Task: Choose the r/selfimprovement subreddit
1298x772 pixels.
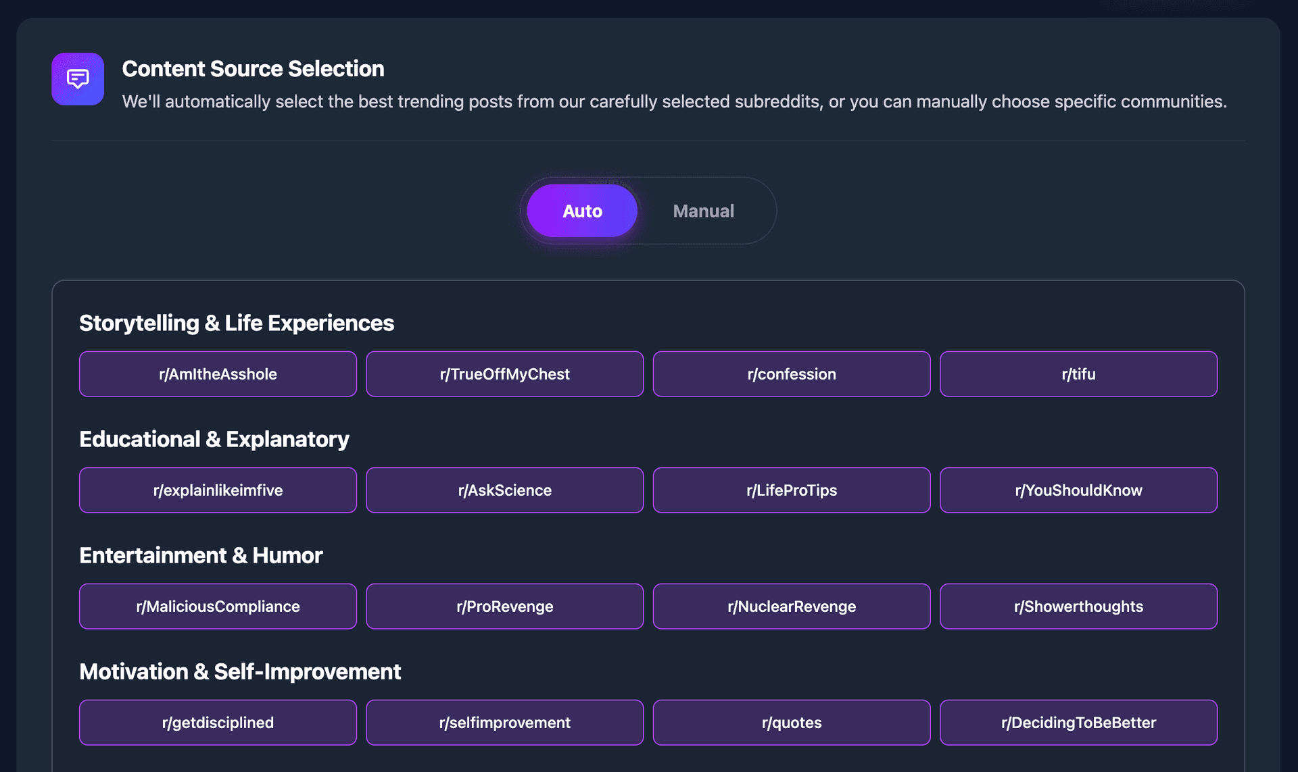Action: tap(504, 722)
